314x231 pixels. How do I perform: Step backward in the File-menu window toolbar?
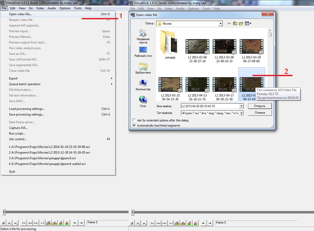coord(30,223)
